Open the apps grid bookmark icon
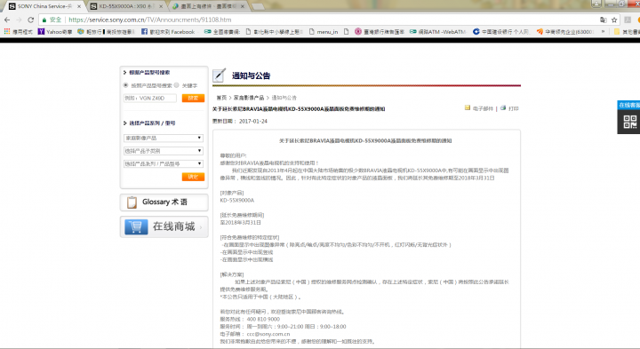 [7, 31]
